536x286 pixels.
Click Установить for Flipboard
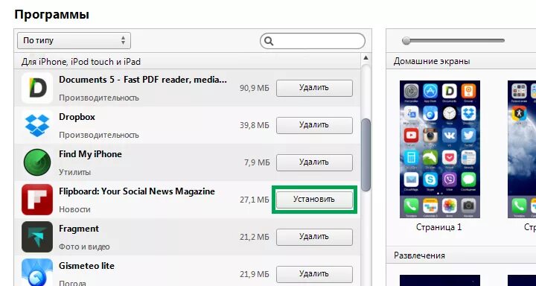pyautogui.click(x=314, y=200)
